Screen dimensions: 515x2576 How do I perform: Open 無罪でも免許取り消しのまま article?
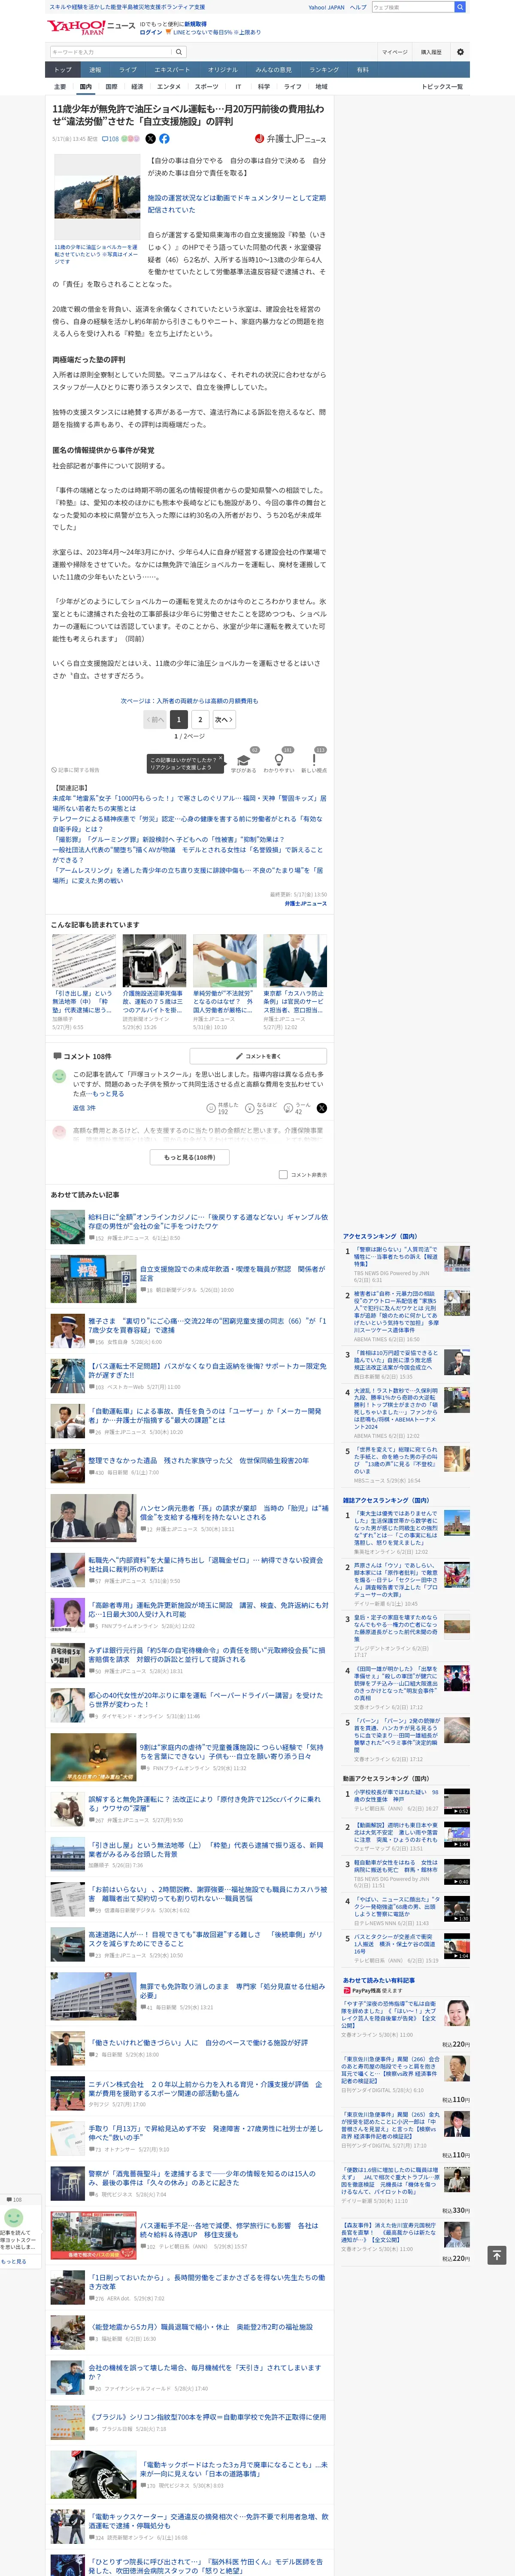pyautogui.click(x=232, y=1990)
